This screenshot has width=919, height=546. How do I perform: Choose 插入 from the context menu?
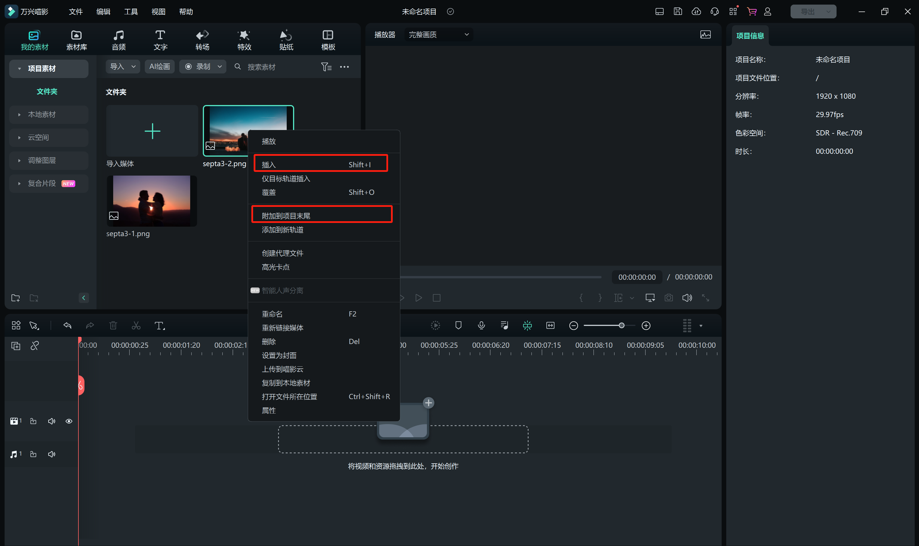(269, 164)
